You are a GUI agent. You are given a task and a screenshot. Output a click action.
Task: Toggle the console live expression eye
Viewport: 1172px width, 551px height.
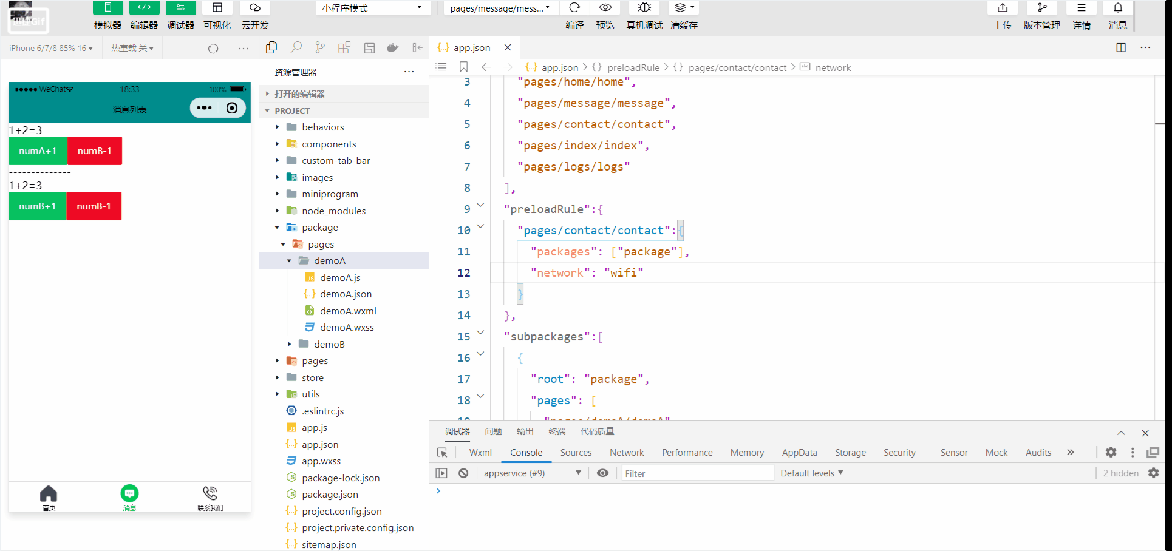click(x=602, y=473)
